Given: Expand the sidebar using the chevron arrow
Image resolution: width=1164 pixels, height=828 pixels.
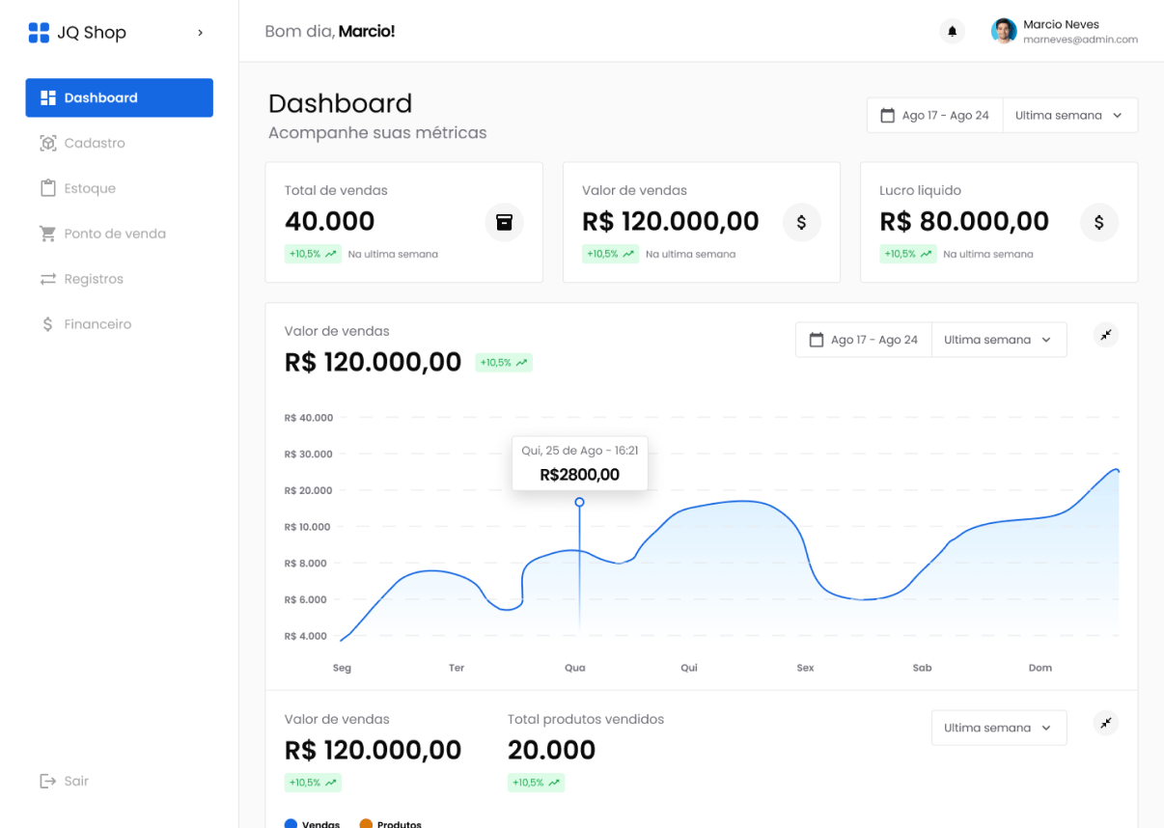Looking at the screenshot, I should [x=200, y=33].
